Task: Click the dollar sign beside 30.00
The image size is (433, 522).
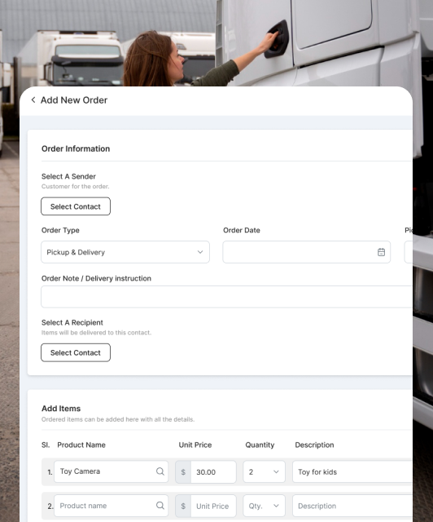Action: coord(183,471)
